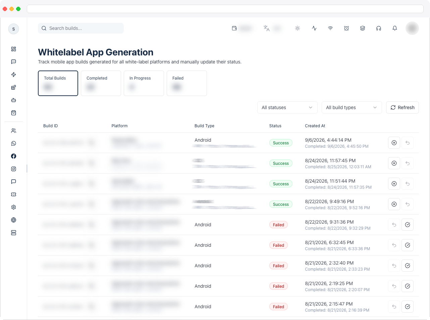Viewport: 430px width, 320px height.
Task: Mark 8/22/2026 9:49:16 PM build as failed
Action: [x=394, y=204]
